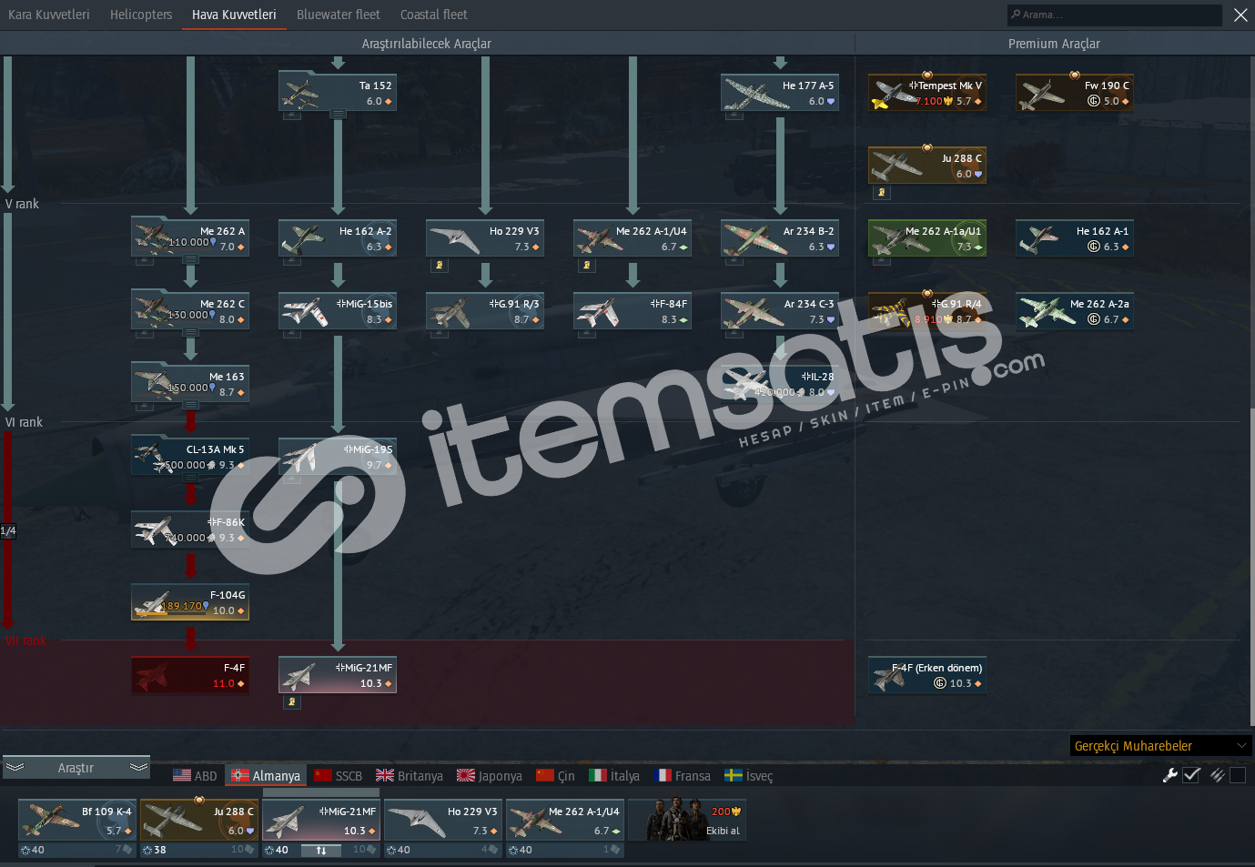The width and height of the screenshot is (1255, 867).
Task: Select the locked F-4F 11.0 card
Action: point(190,675)
